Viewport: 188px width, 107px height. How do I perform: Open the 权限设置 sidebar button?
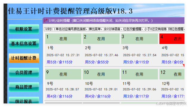click(24, 29)
